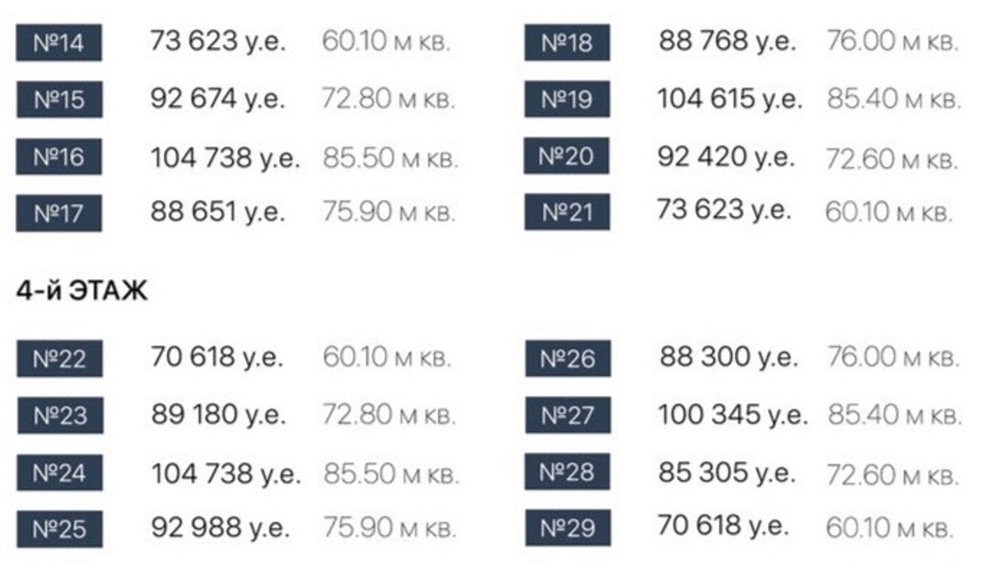Select apartment badge №18
982x564 pixels.
pyautogui.click(x=567, y=44)
